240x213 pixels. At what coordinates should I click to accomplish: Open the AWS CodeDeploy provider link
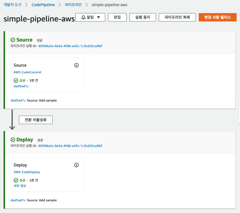[x=27, y=172]
